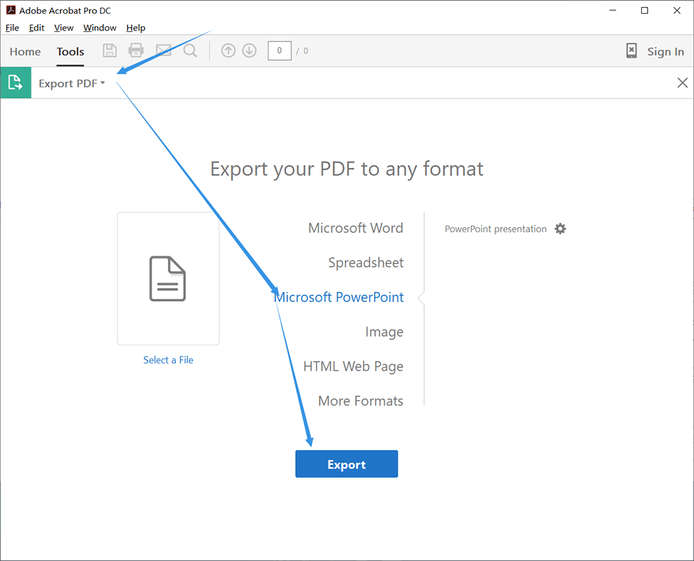Open the Window menu
694x561 pixels.
pos(100,28)
